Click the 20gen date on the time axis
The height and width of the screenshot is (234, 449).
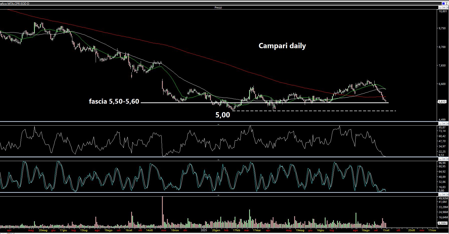pos(216,231)
